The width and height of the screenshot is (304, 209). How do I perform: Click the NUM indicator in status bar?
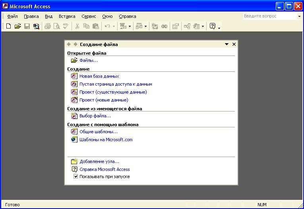(x=262, y=205)
